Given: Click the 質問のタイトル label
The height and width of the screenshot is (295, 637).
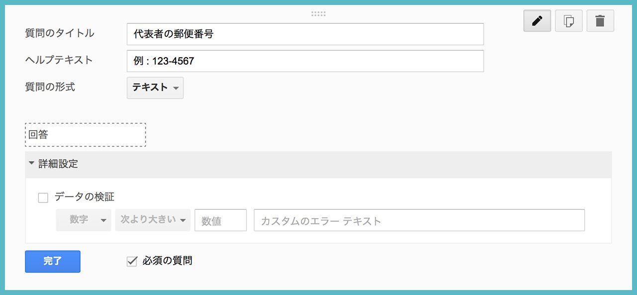Looking at the screenshot, I should (x=60, y=33).
